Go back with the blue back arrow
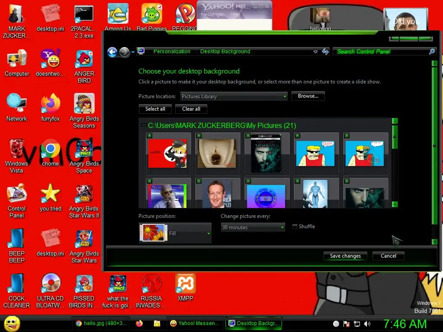443x332 pixels. [112, 52]
